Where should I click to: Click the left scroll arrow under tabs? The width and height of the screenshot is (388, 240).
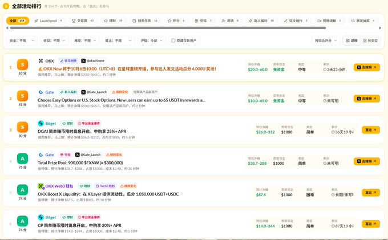pyautogui.click(x=7, y=28)
